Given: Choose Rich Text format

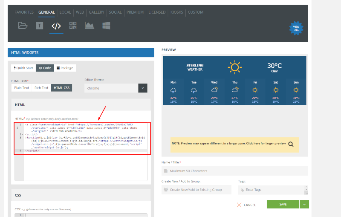Looking at the screenshot, I should coord(41,88).
